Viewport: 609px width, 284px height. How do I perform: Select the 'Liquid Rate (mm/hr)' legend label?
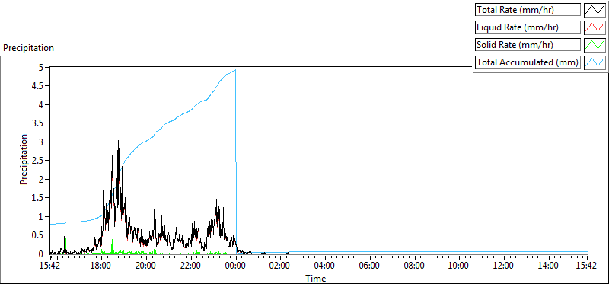[x=528, y=27]
